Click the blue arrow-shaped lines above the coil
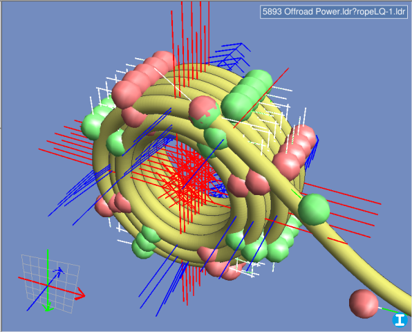 coord(230,57)
